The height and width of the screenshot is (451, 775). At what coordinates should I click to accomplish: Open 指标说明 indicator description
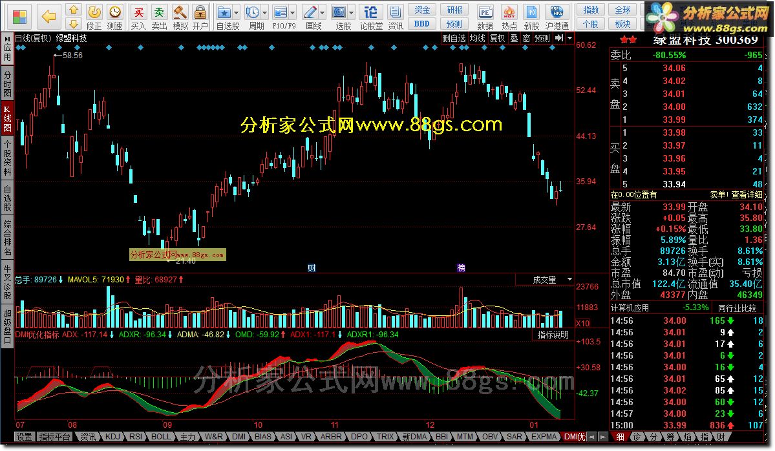click(x=553, y=335)
